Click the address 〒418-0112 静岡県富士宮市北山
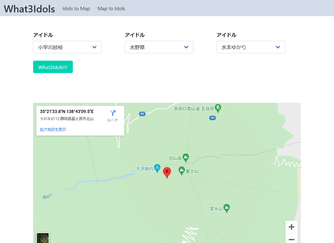The height and width of the screenshot is (243, 334). (x=67, y=119)
